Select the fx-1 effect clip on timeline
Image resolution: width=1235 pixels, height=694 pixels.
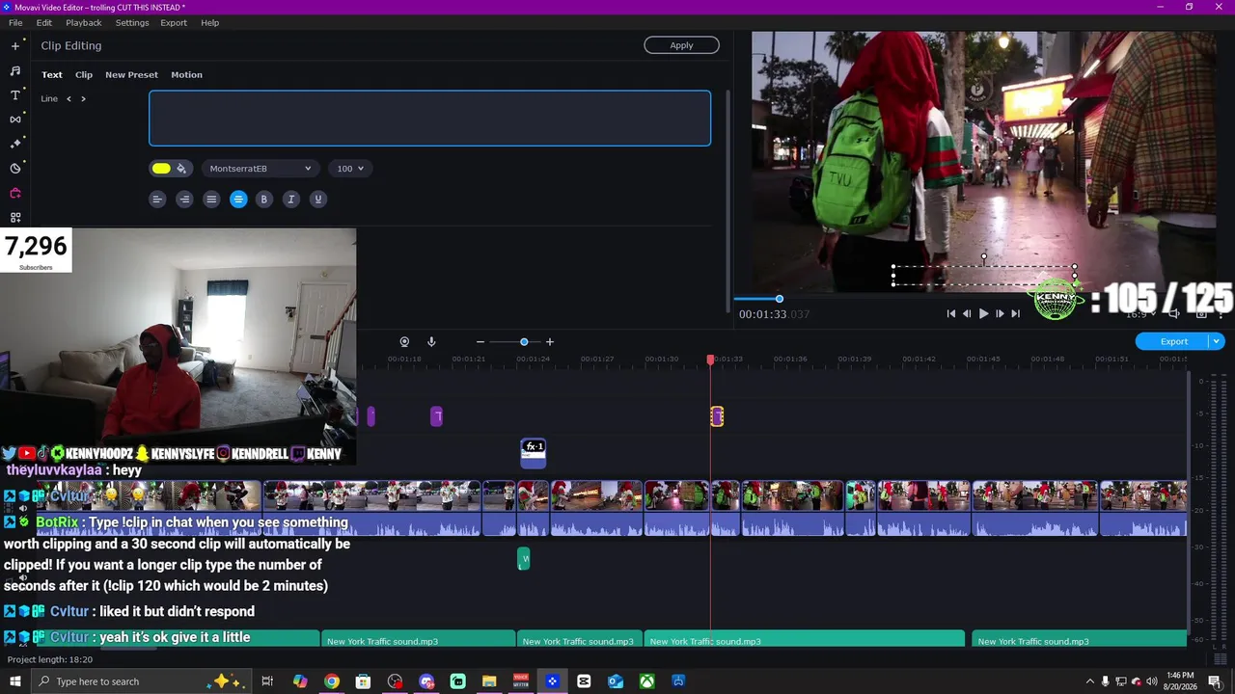coord(534,452)
